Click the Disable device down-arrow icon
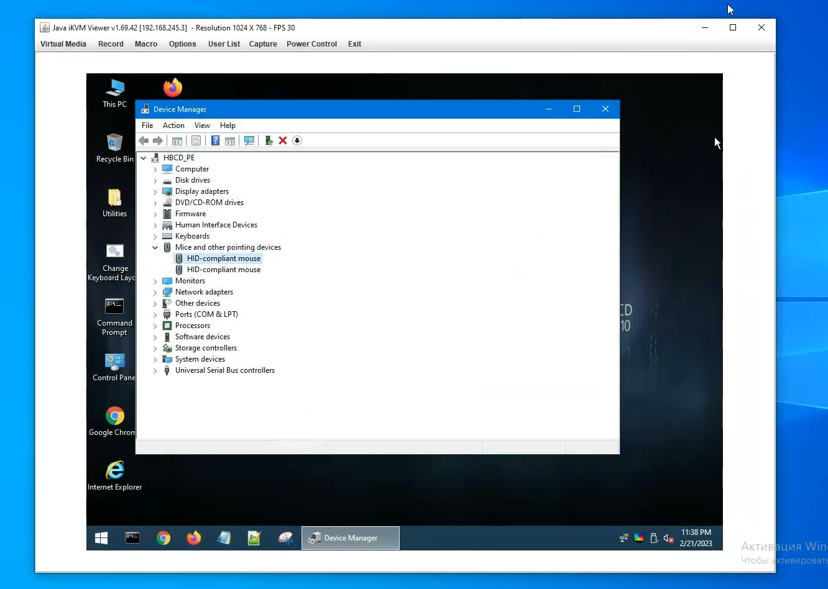This screenshot has width=828, height=589. [x=297, y=141]
